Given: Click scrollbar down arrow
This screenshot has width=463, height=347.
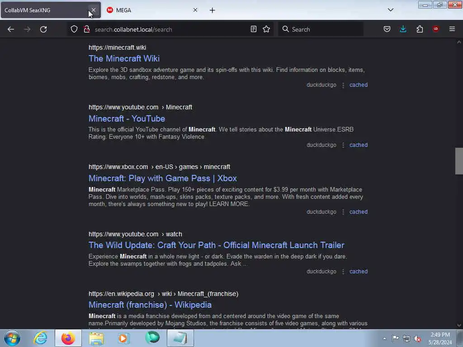Looking at the screenshot, I should 459,325.
